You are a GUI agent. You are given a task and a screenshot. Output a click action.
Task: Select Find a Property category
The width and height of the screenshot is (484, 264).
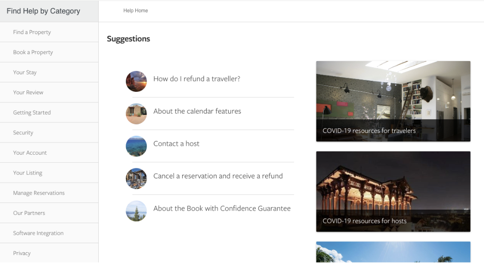coord(32,32)
